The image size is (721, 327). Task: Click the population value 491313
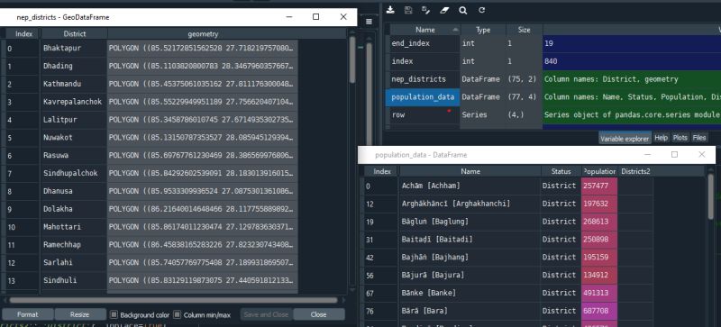click(x=599, y=293)
